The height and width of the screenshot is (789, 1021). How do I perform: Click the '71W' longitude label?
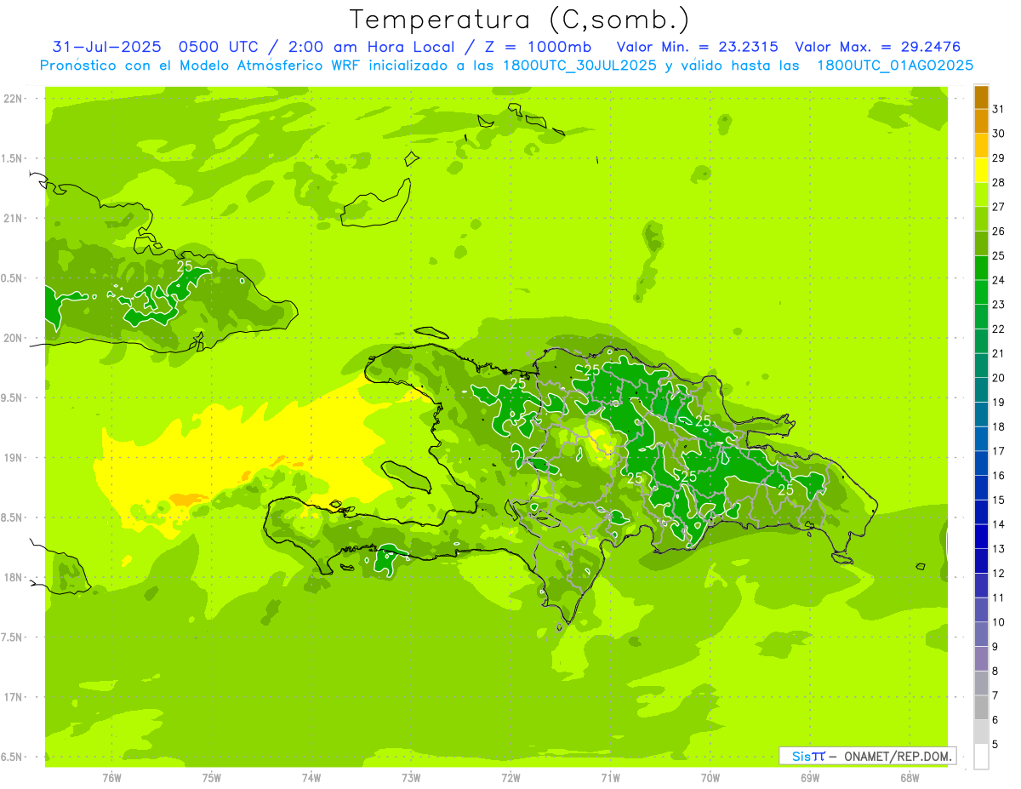[x=610, y=778]
